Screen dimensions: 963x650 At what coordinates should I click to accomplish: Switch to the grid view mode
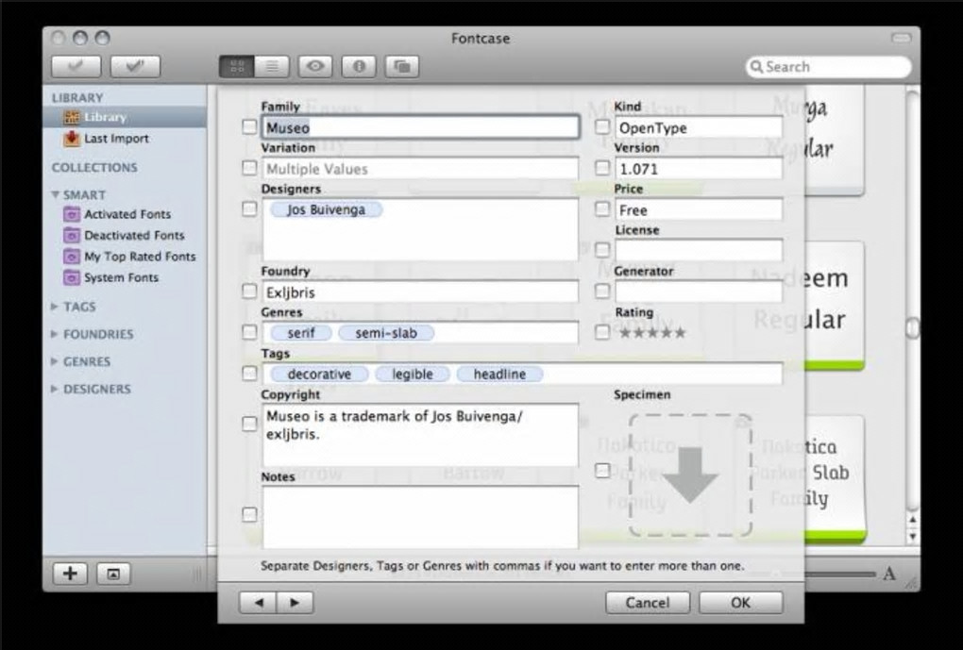237,66
